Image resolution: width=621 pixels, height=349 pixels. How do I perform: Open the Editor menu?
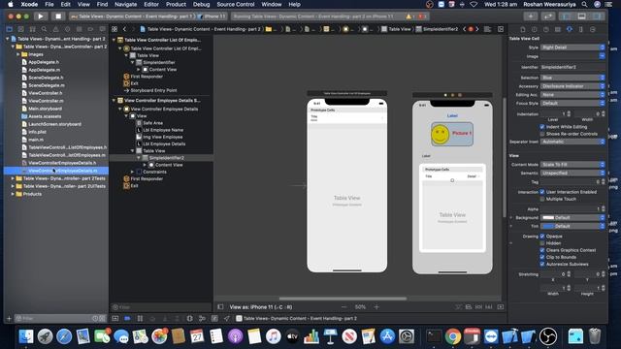(x=151, y=4)
